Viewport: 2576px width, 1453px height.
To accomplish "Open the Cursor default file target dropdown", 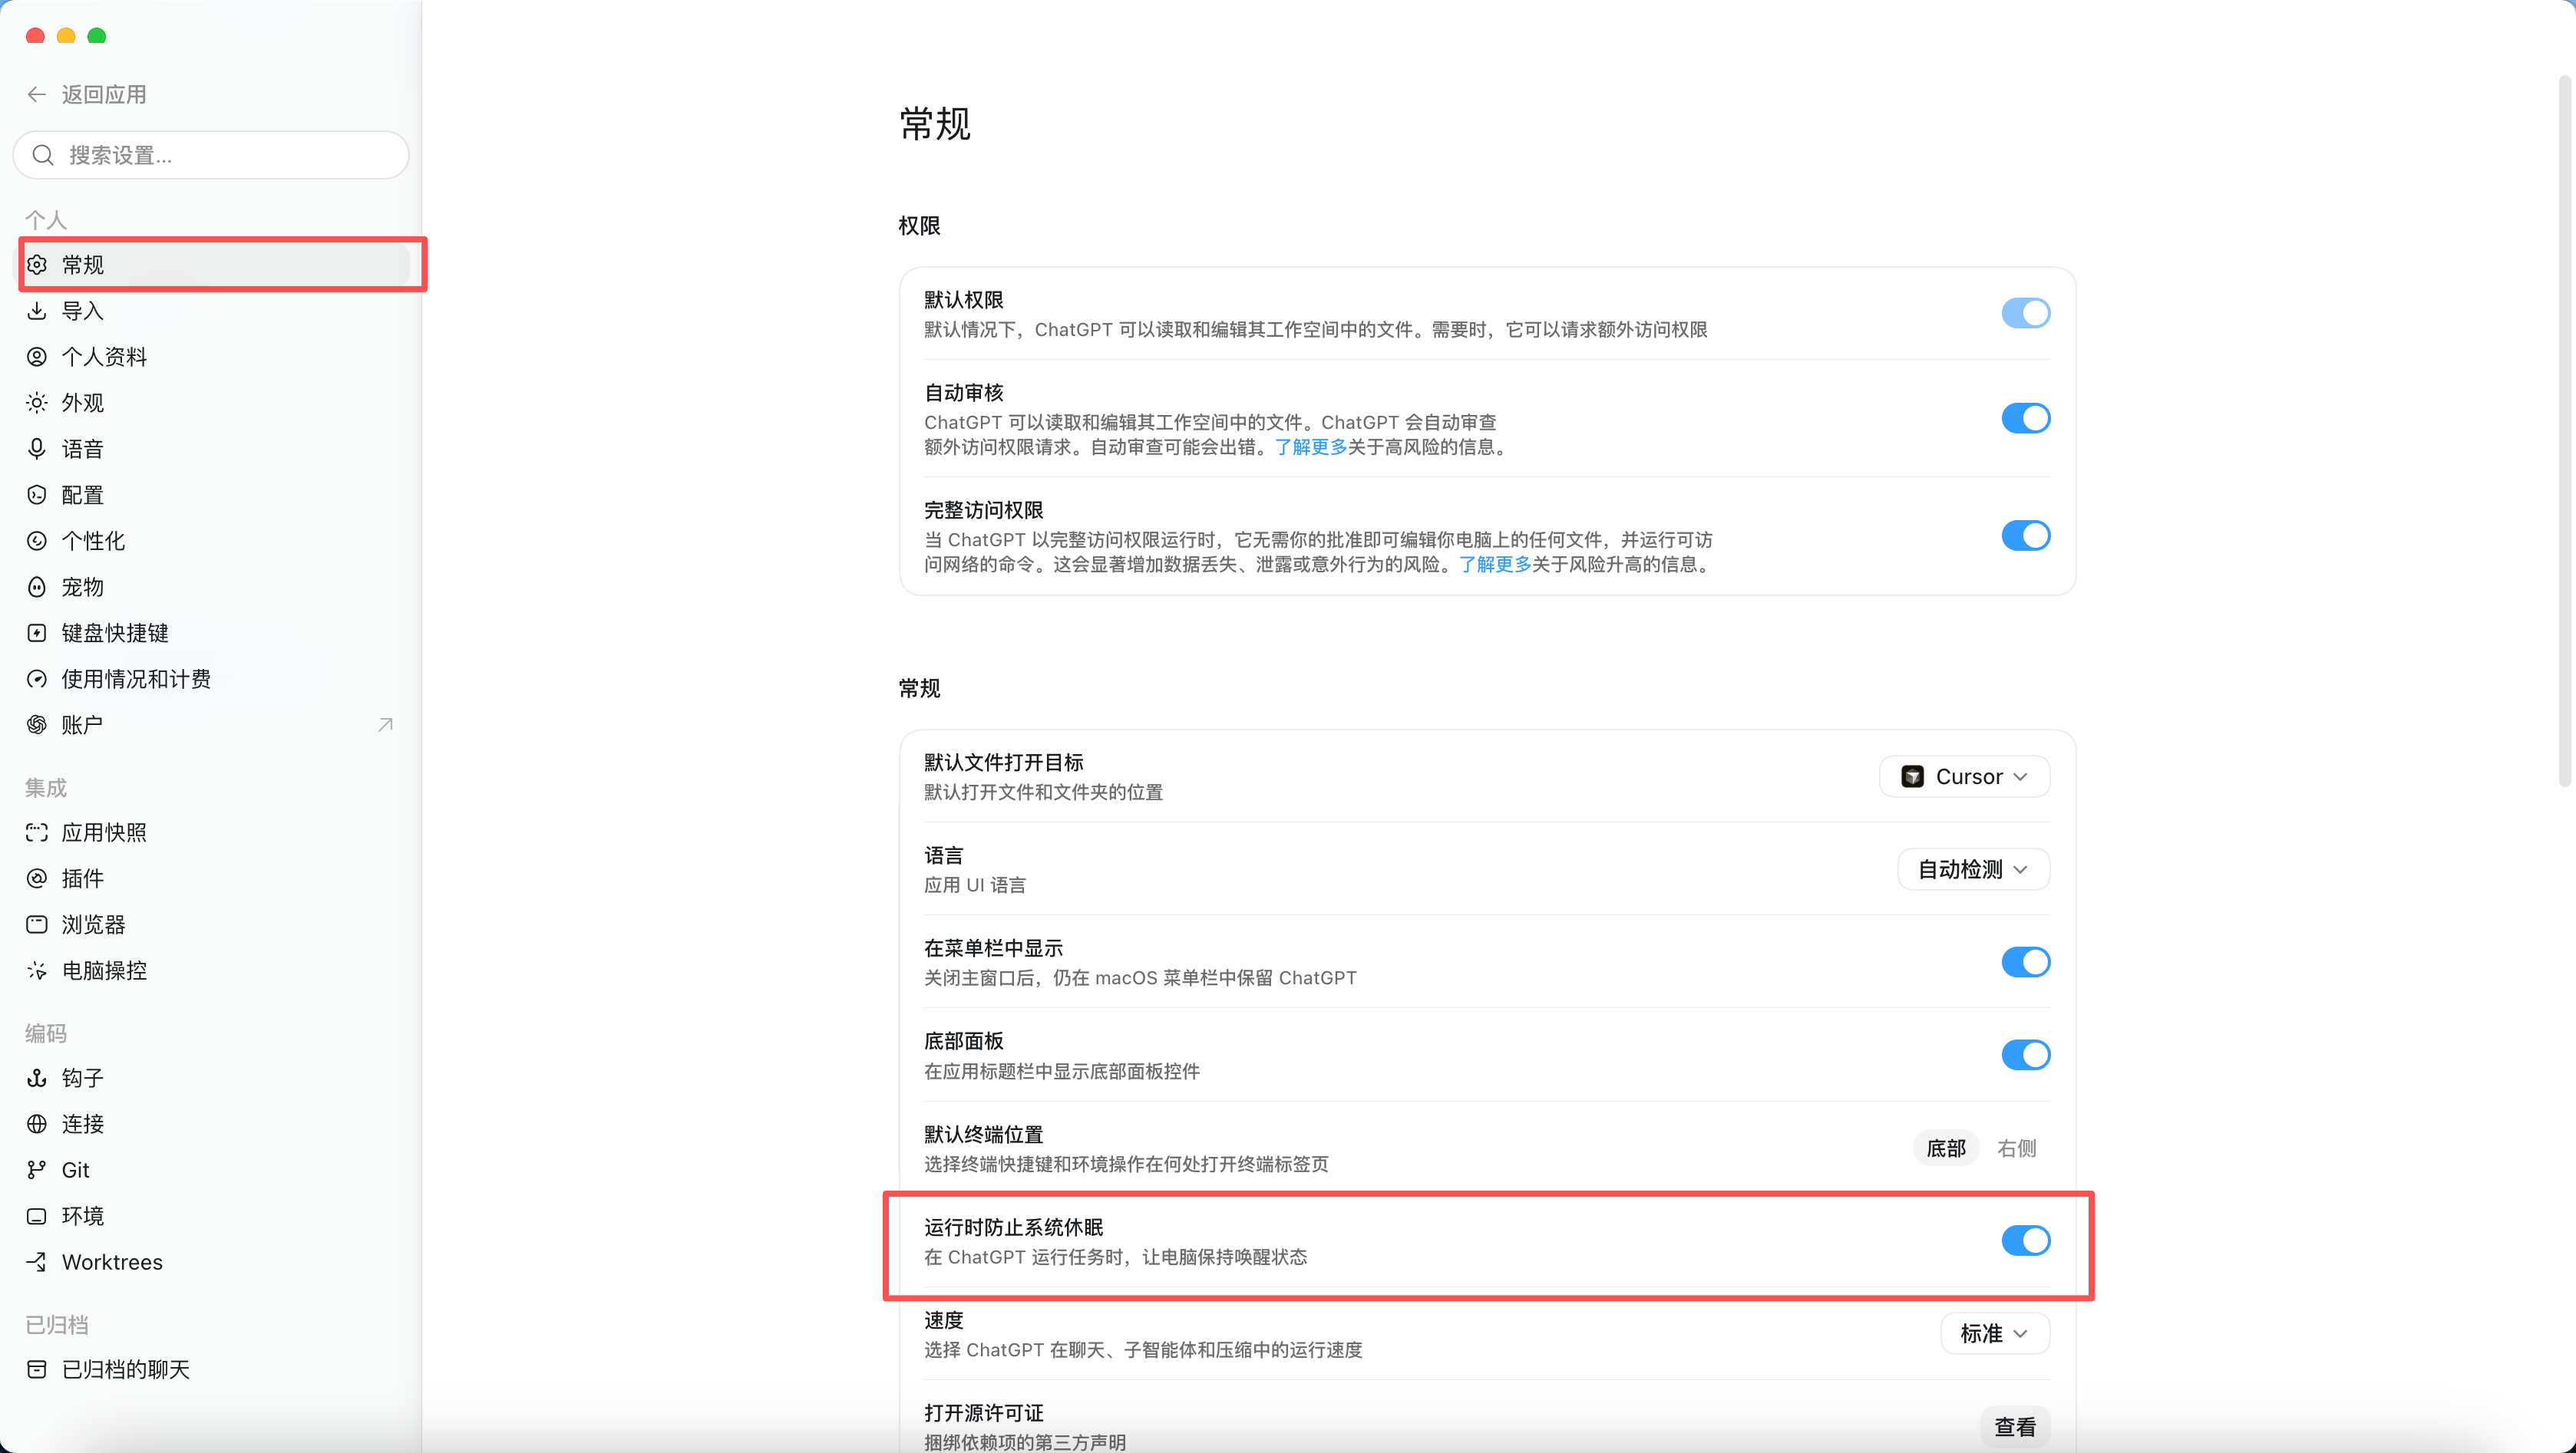I will coord(1964,776).
